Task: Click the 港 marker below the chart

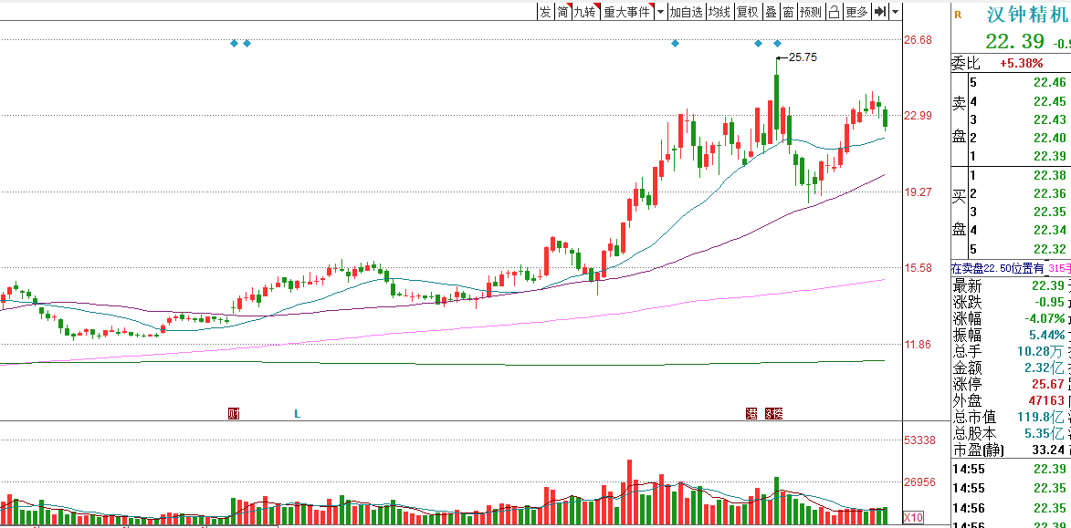Action: (751, 413)
